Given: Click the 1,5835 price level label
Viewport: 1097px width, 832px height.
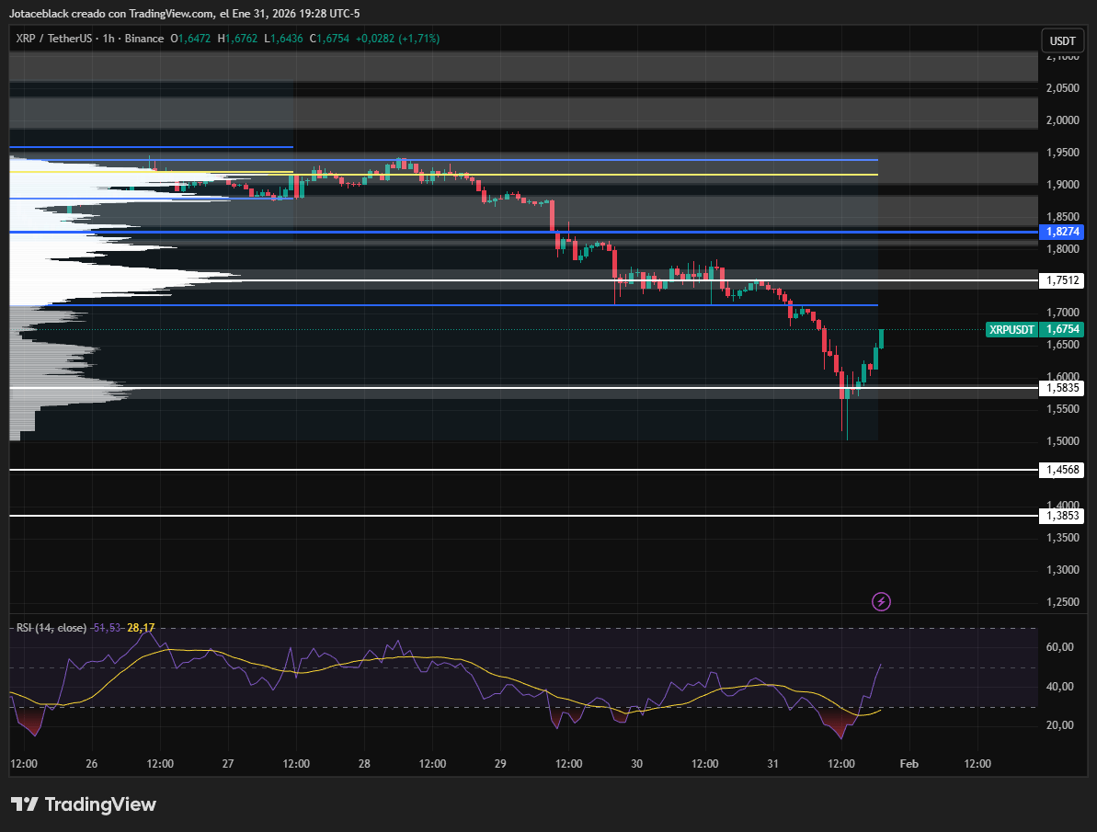Looking at the screenshot, I should 1062,388.
